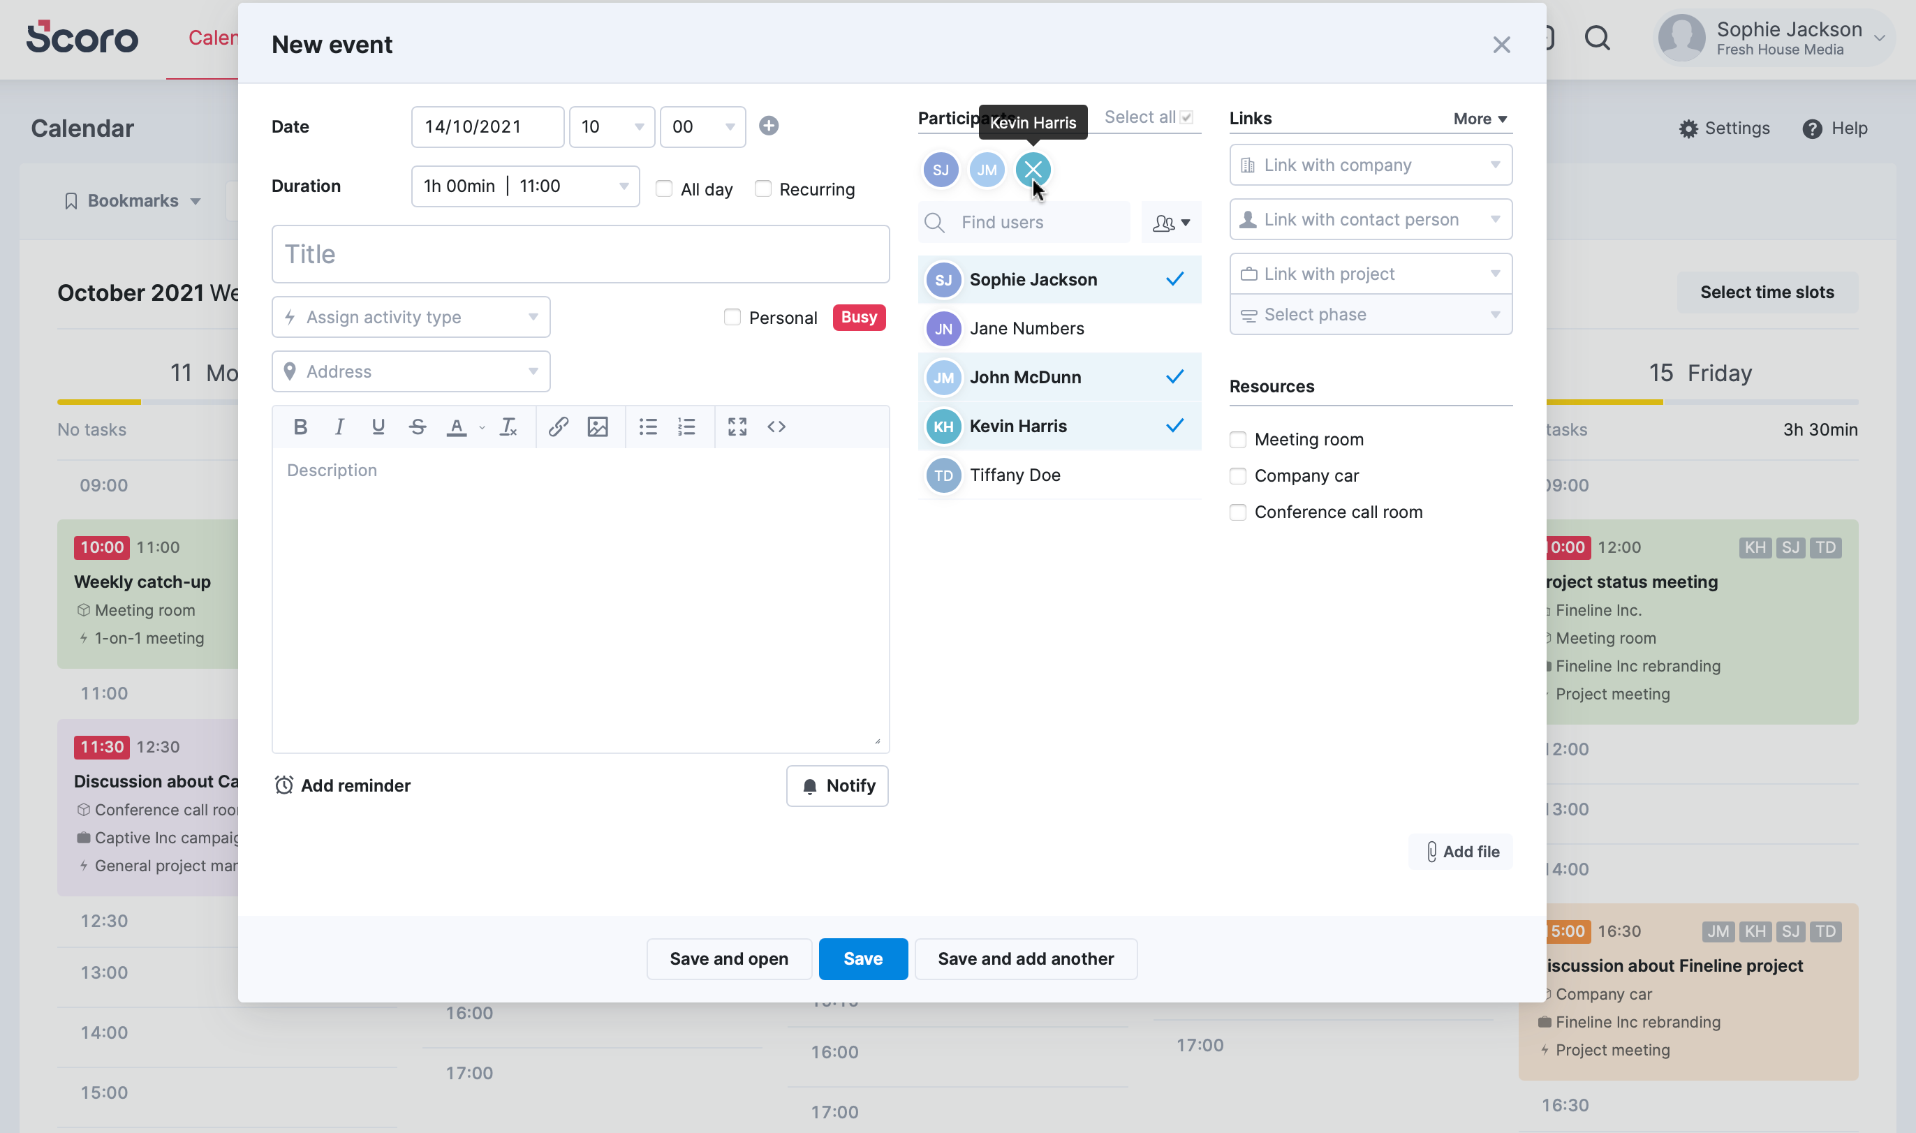Image resolution: width=1916 pixels, height=1133 pixels.
Task: Check the Conference call room resource
Action: point(1238,512)
